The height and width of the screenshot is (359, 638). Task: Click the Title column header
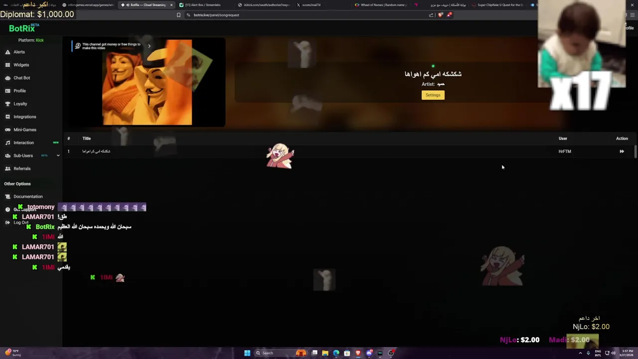[x=87, y=139]
